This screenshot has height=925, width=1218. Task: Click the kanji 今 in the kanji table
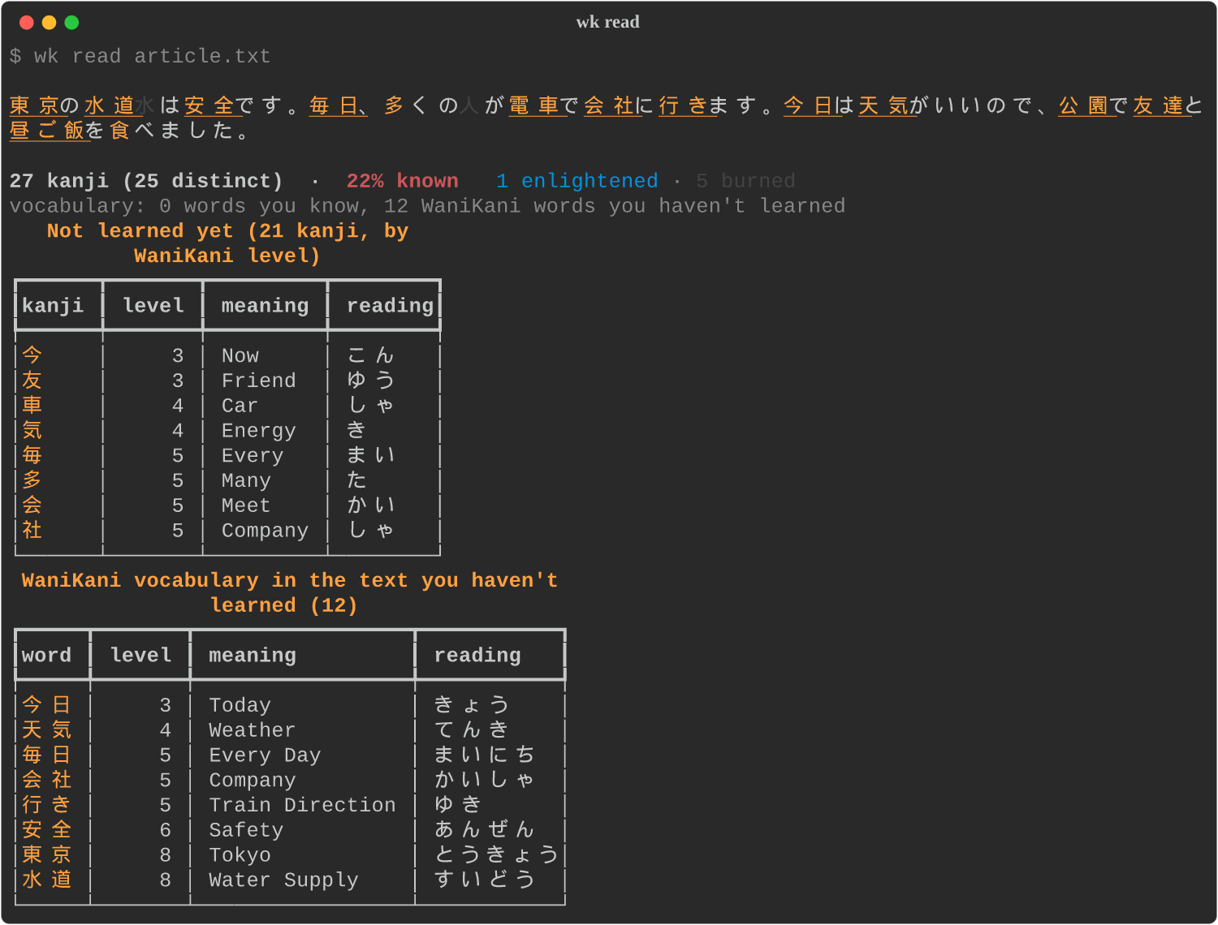32,355
